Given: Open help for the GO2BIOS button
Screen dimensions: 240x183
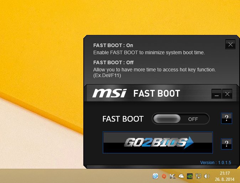Looking at the screenshot, I should coord(226,144).
